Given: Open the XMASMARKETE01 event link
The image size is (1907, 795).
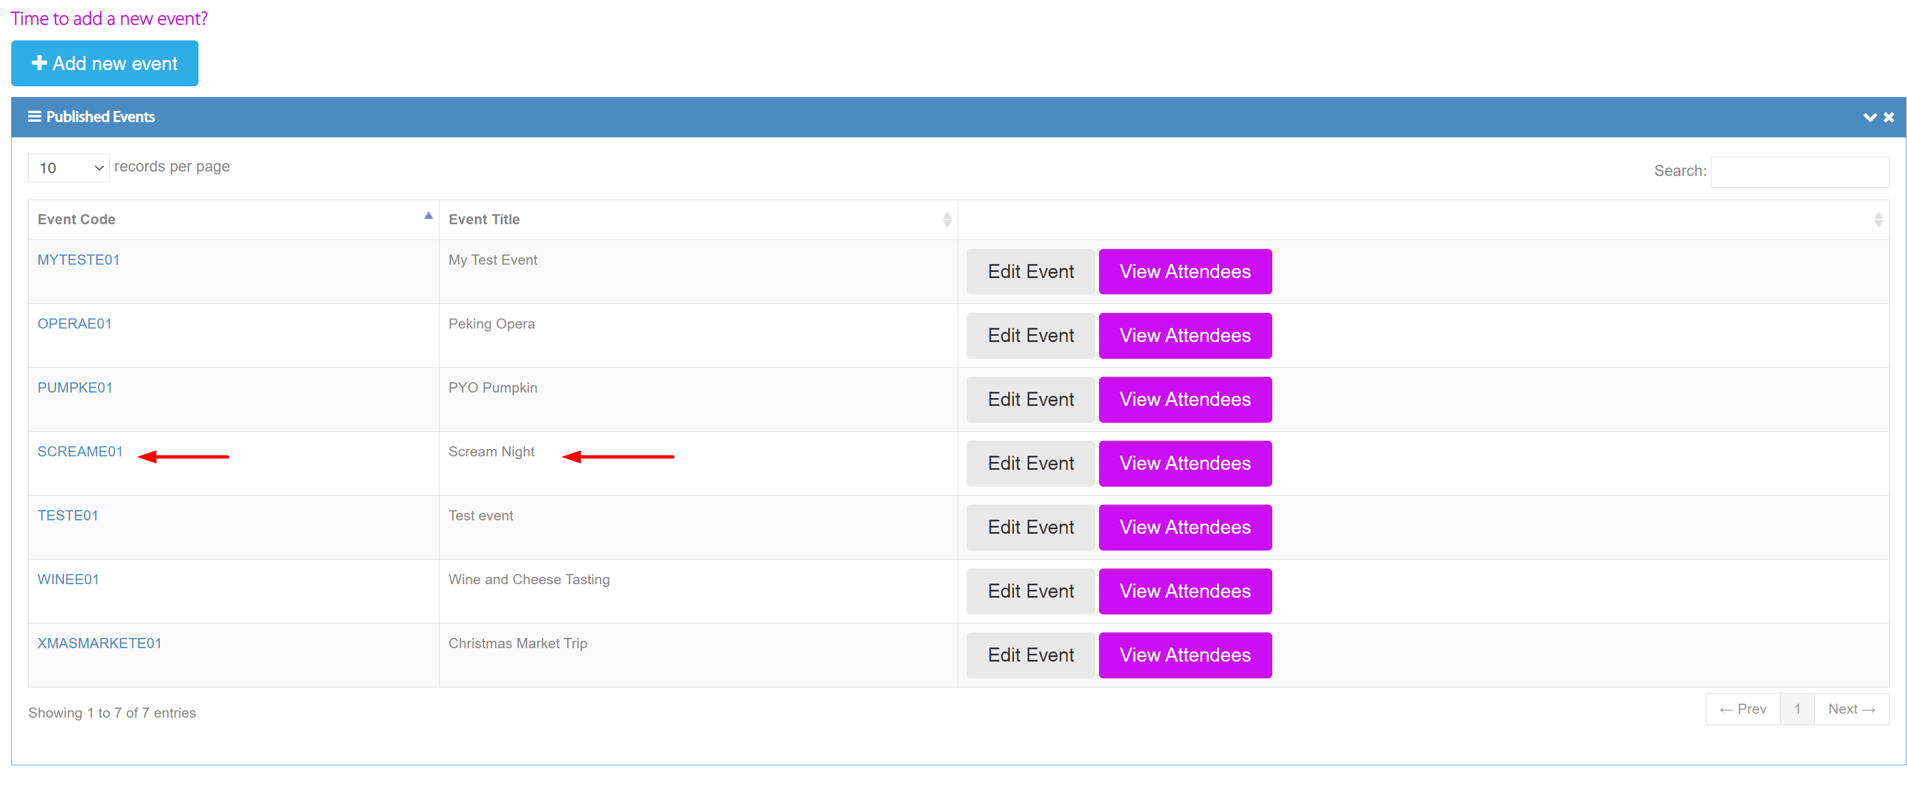Looking at the screenshot, I should [99, 643].
